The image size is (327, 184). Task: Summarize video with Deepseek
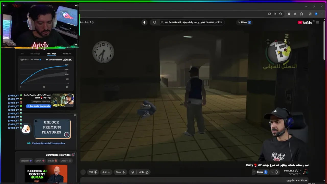pos(26,161)
